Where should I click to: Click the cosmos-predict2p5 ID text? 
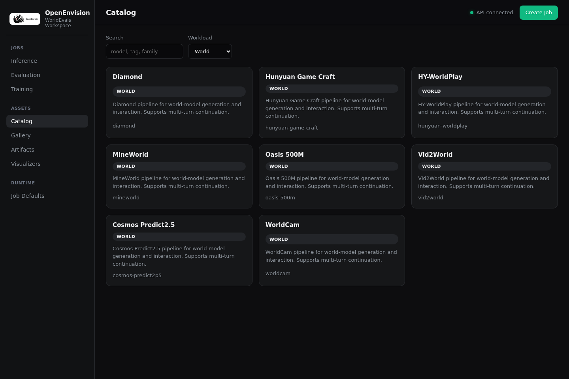pyautogui.click(x=137, y=276)
